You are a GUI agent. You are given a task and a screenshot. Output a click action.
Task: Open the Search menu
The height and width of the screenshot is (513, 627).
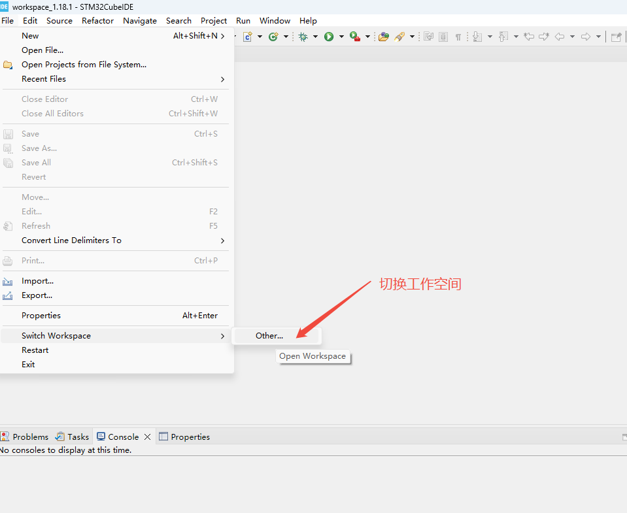coord(178,21)
